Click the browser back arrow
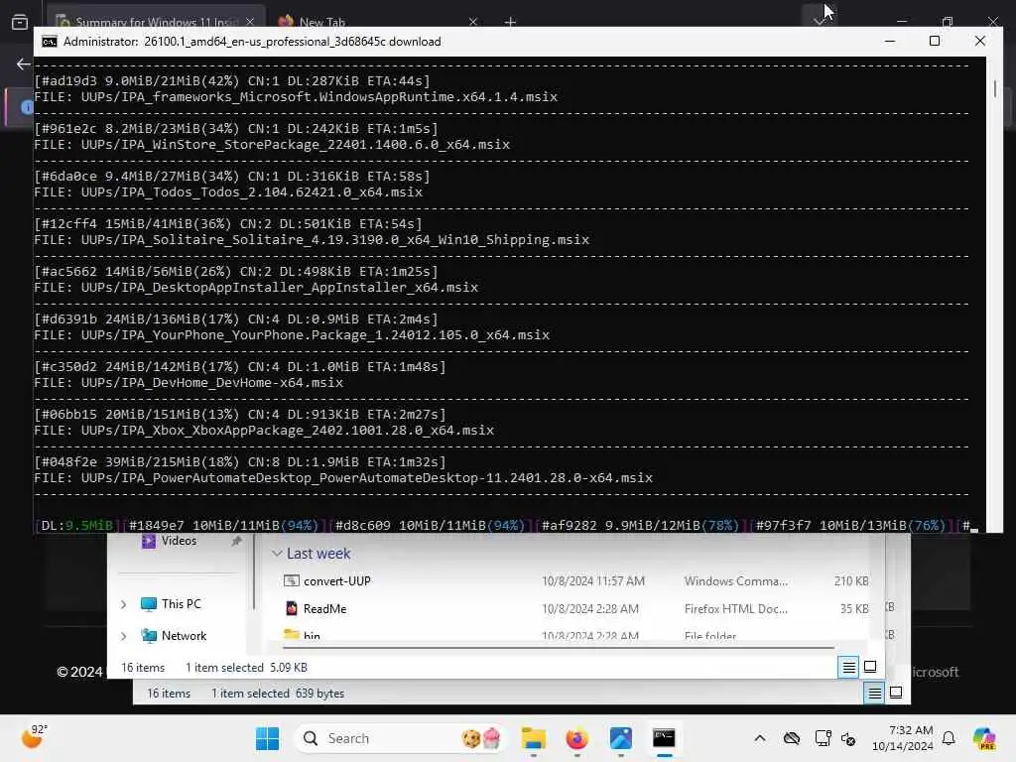 coord(24,63)
